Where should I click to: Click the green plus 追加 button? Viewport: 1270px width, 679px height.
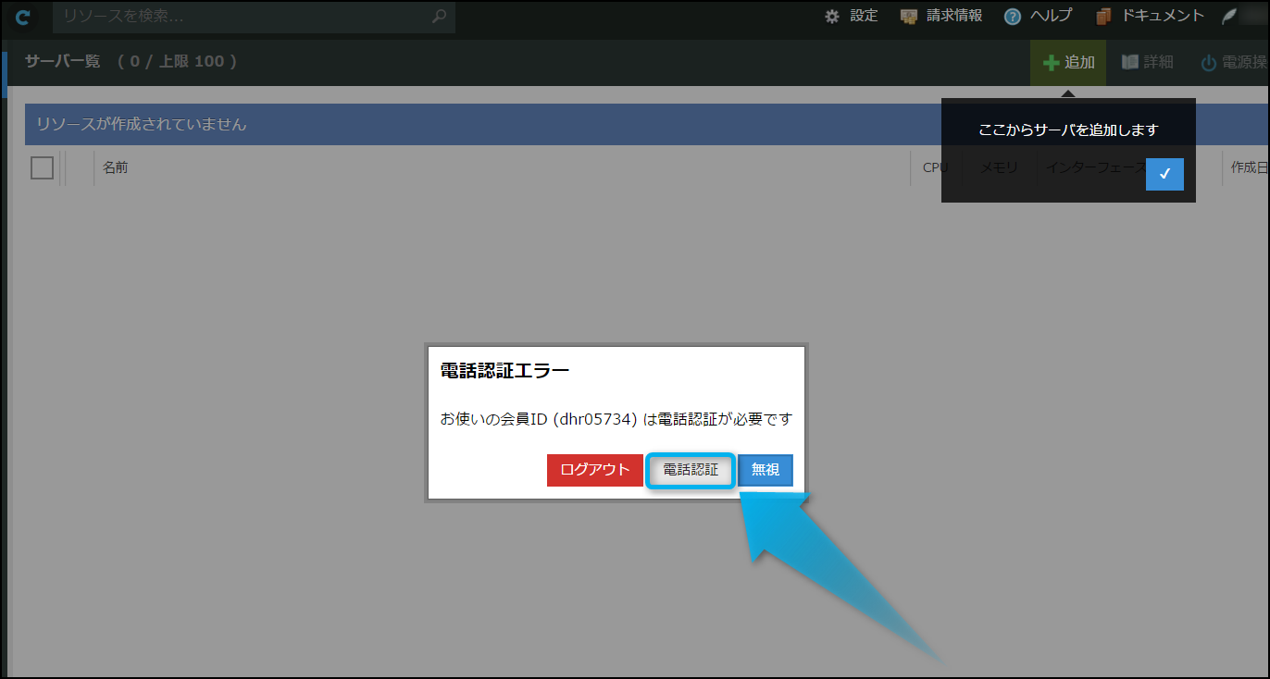[1068, 63]
